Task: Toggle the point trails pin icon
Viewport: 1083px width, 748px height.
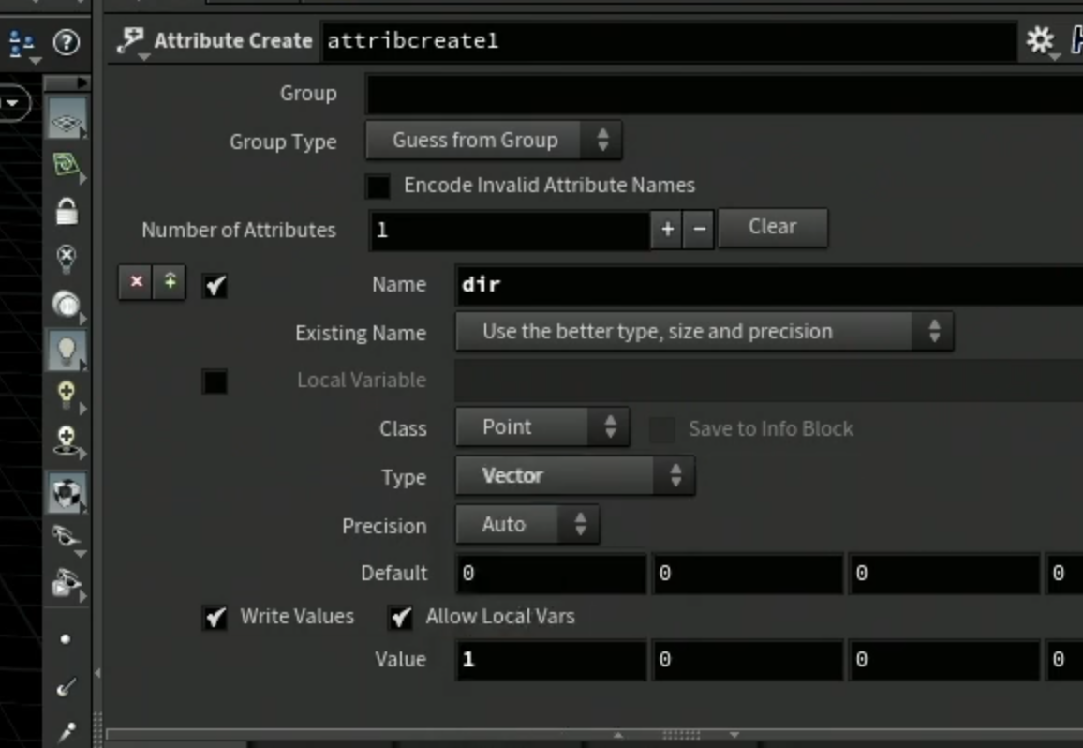Action: (67, 731)
